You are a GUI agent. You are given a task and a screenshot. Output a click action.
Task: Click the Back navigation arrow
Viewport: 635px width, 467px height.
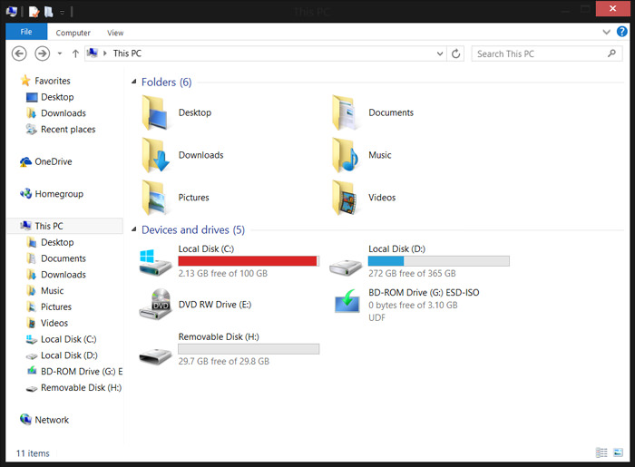[19, 54]
